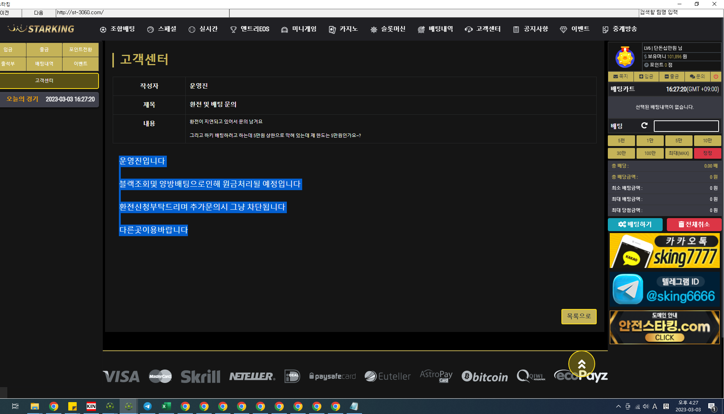Screen dimensions: 724x414
Task: Click the red 정정 button
Action: (x=707, y=153)
